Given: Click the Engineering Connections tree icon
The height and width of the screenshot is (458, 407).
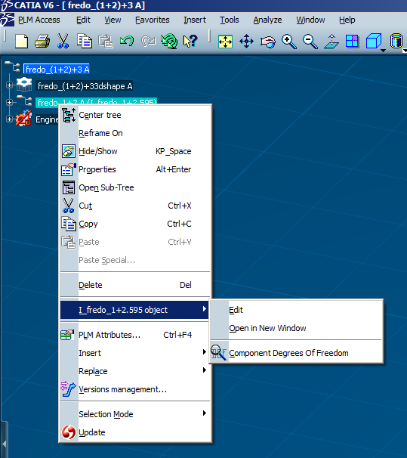Looking at the screenshot, I should click(23, 119).
